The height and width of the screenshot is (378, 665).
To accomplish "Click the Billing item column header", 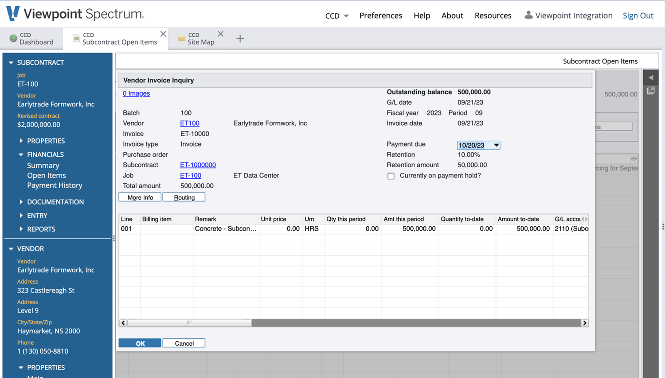I will tap(167, 219).
